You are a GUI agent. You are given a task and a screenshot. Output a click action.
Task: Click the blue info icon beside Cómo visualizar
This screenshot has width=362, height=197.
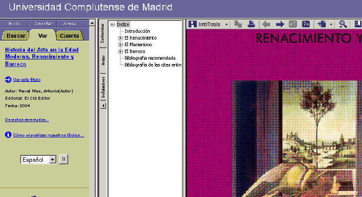click(x=8, y=134)
